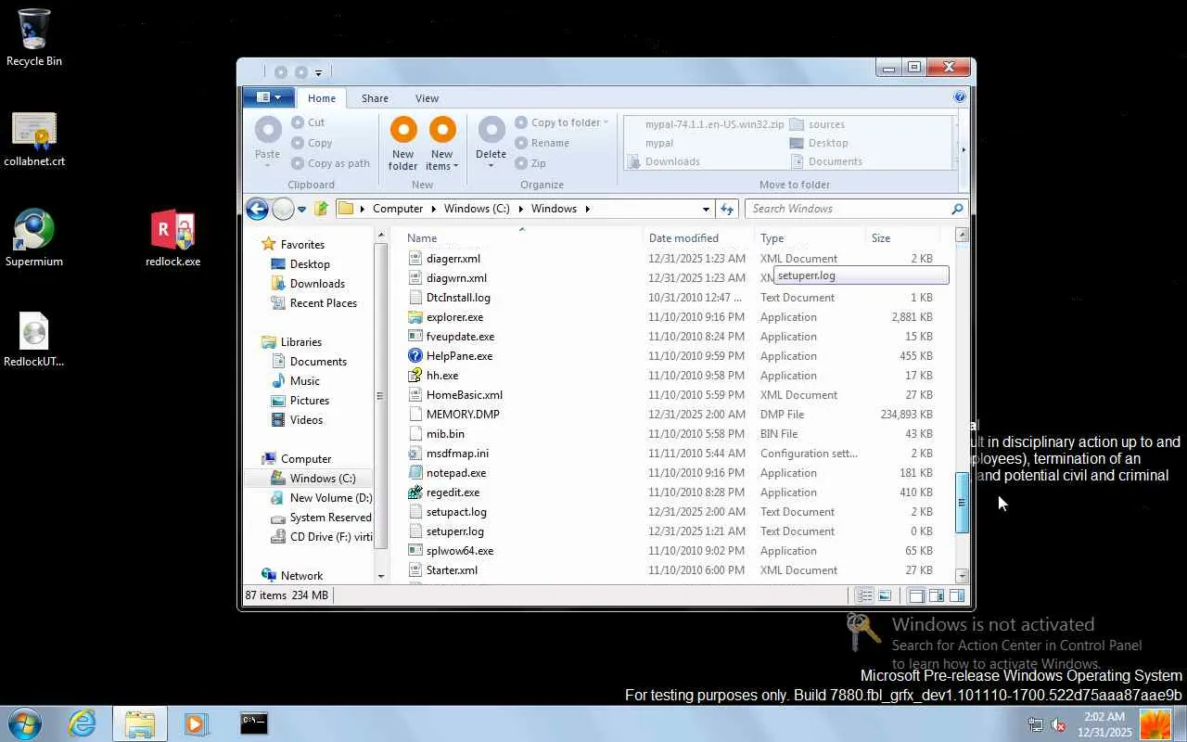Refresh the Windows folder via address bar icon
The height and width of the screenshot is (742, 1187).
[727, 209]
